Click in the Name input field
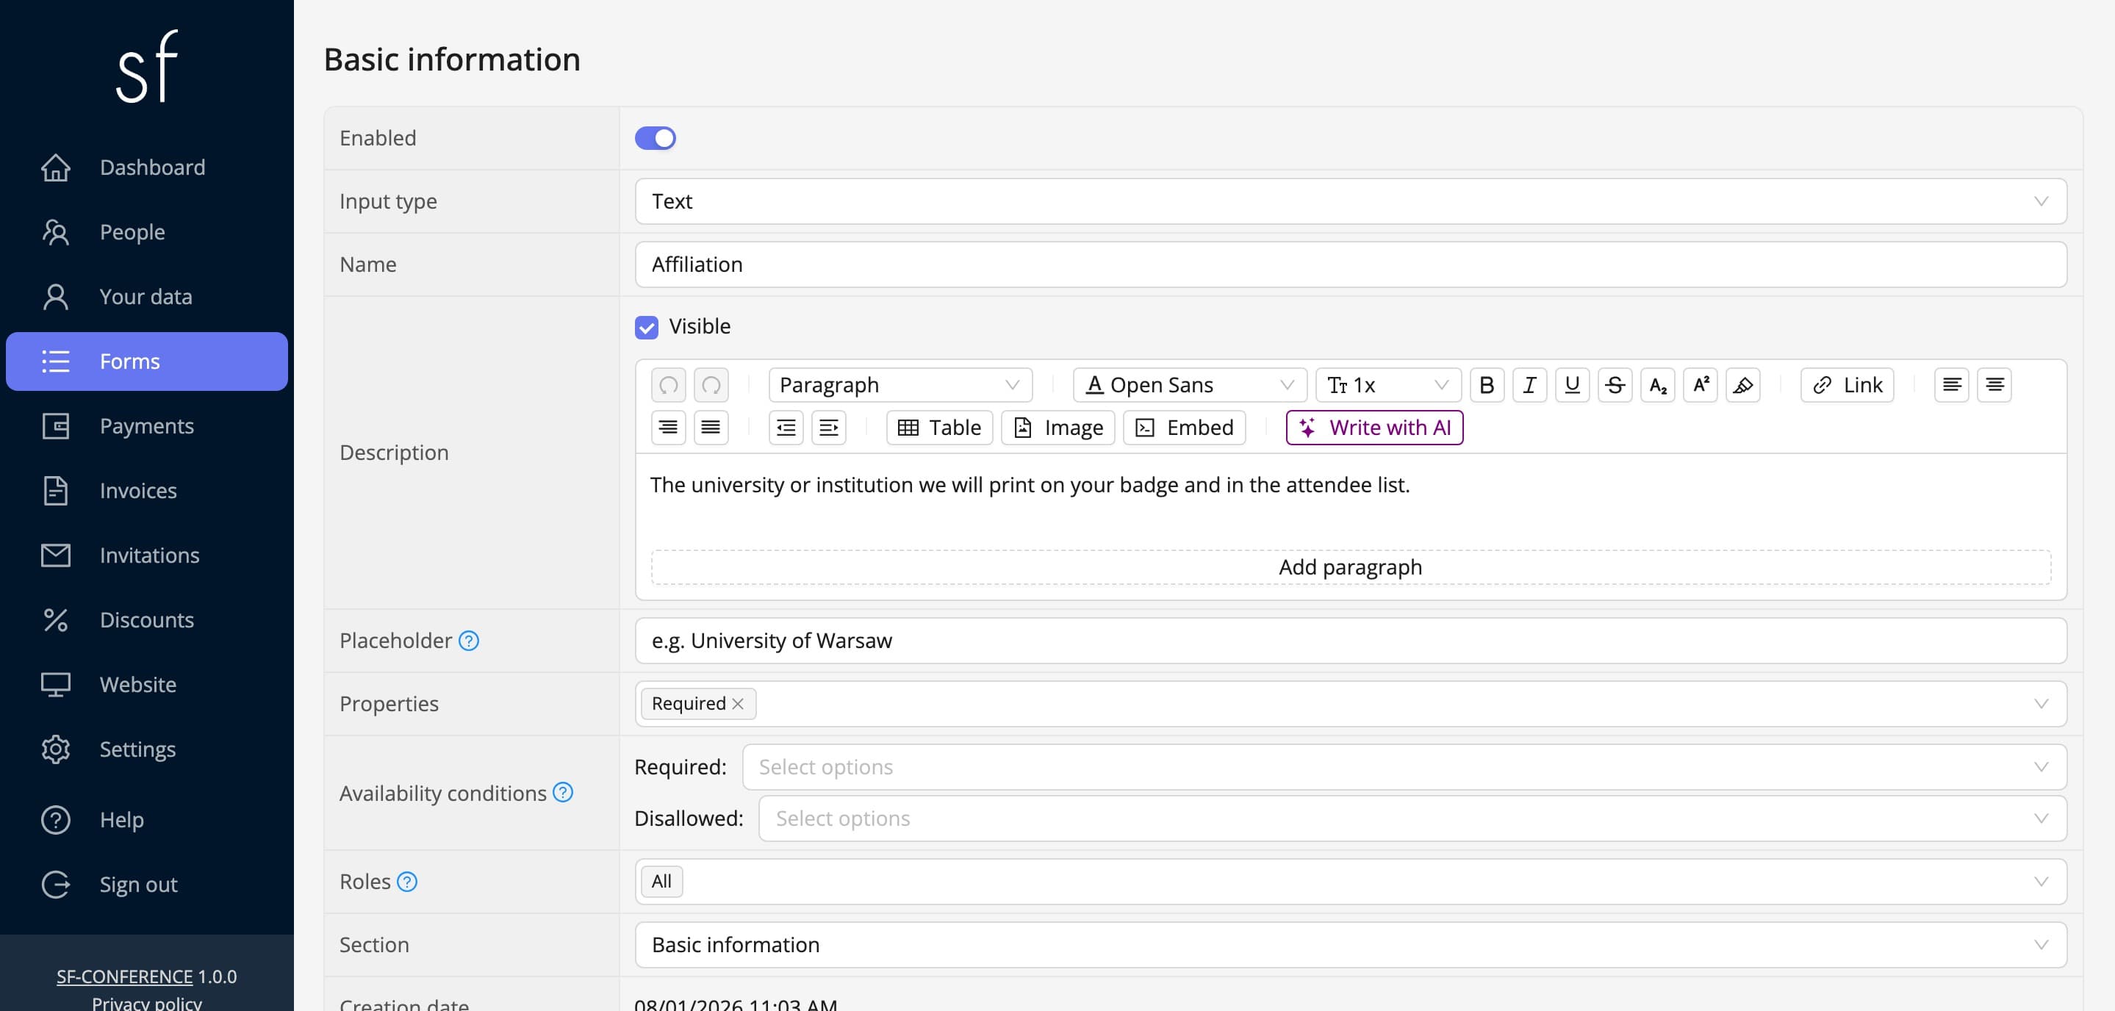The image size is (2115, 1011). pos(1351,265)
